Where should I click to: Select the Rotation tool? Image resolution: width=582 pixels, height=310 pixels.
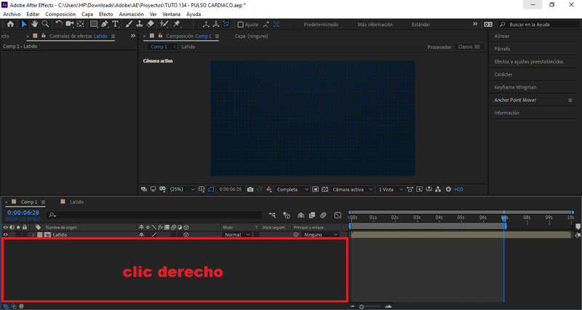[x=59, y=24]
